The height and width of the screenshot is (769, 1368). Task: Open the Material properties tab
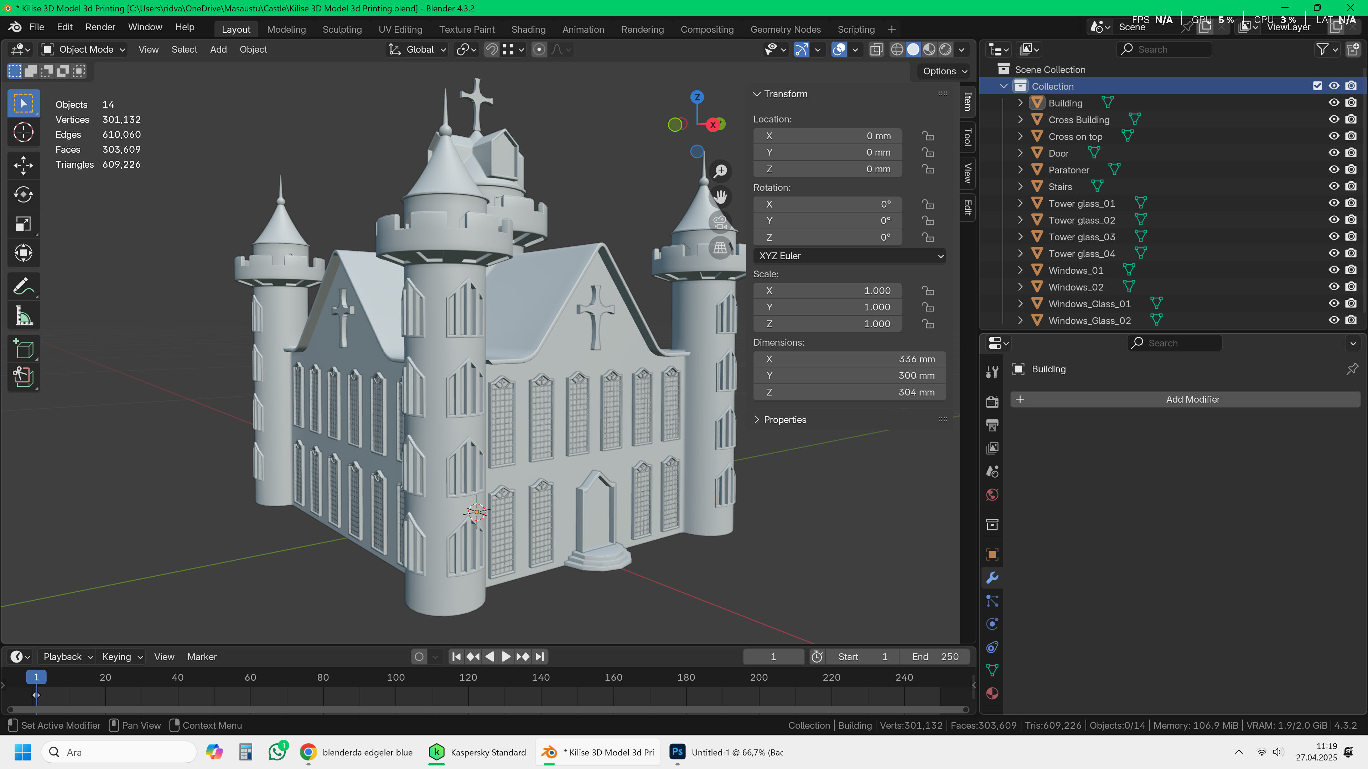click(992, 693)
